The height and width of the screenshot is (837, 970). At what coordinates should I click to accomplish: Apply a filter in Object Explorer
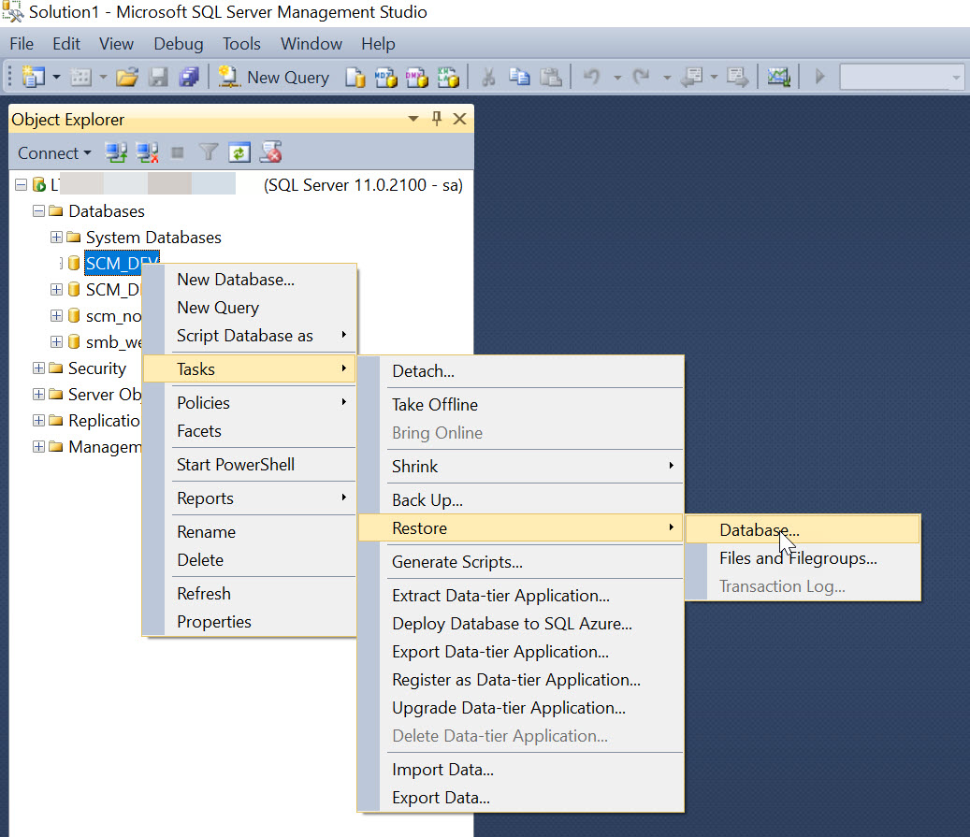[208, 152]
